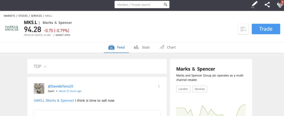Click the market open clock icon
This screenshot has height=116, width=284.
[x=54, y=35]
